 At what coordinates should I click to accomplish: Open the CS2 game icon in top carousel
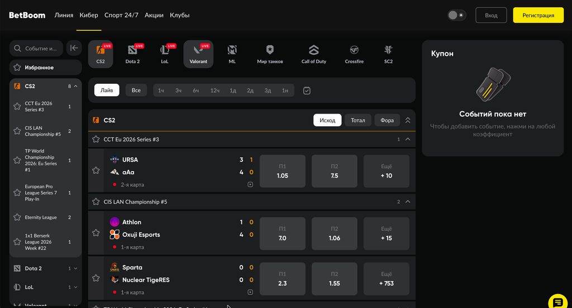101,54
